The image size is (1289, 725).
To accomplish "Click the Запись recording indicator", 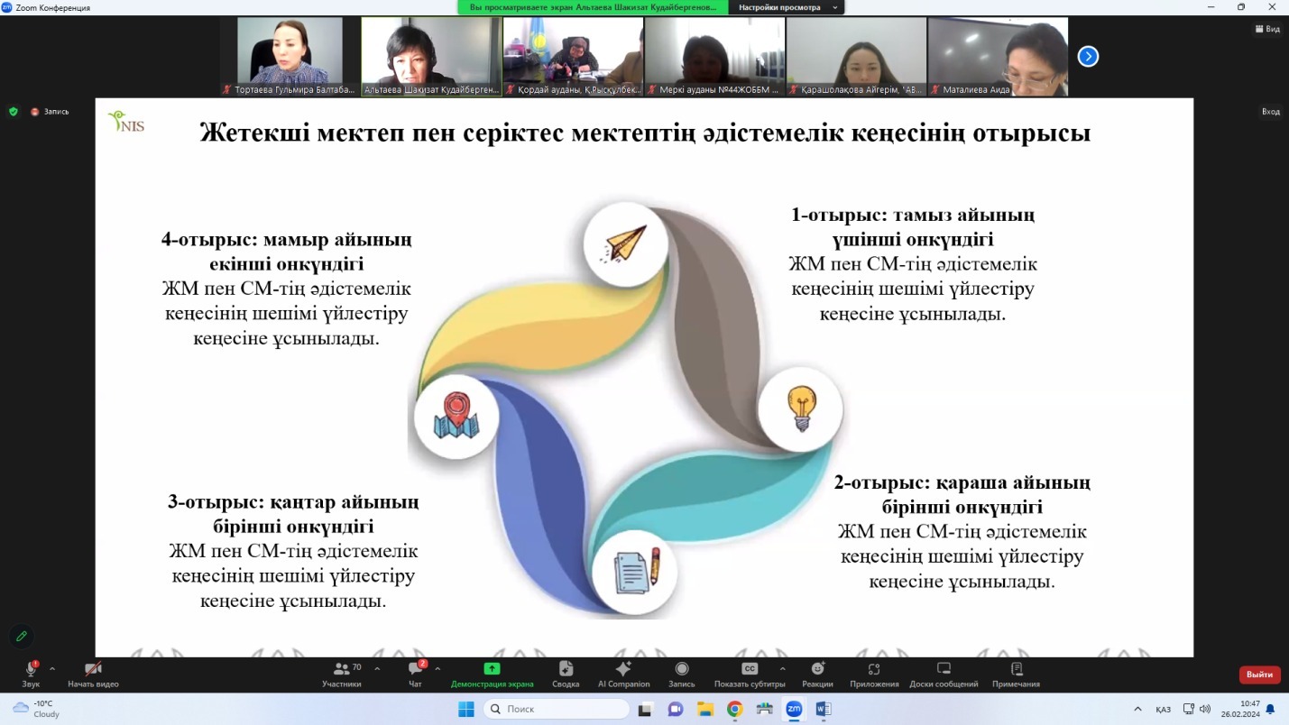I will (50, 112).
